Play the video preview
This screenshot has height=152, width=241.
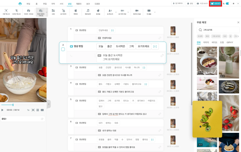[x=2, y=110]
